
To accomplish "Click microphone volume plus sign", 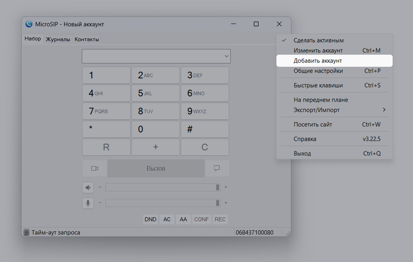I will [226, 203].
